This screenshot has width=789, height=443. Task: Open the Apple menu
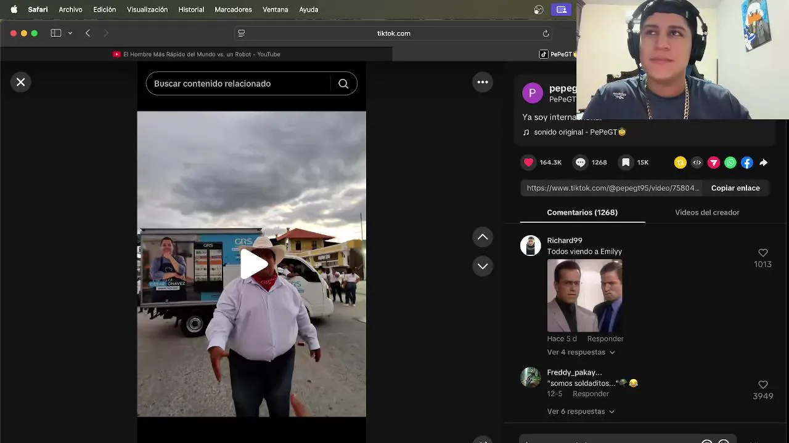point(14,9)
